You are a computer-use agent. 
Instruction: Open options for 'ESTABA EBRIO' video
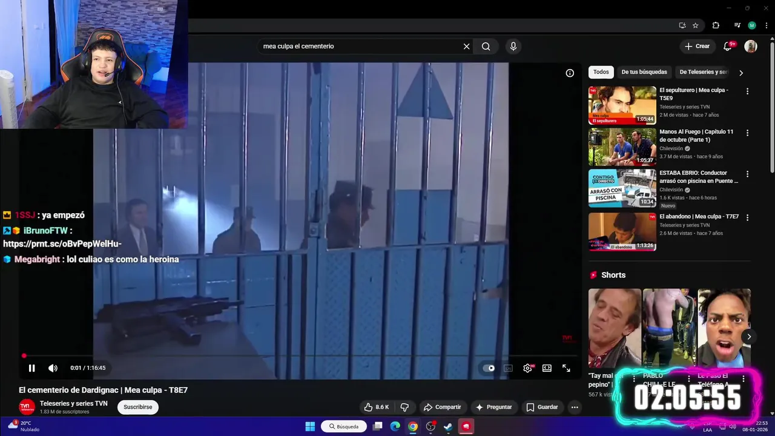(x=747, y=174)
